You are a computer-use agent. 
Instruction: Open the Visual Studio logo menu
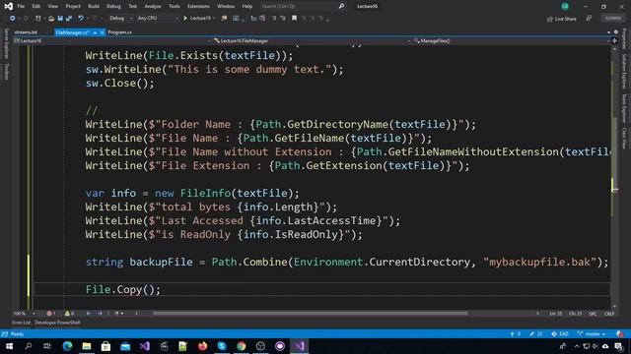pyautogui.click(x=8, y=6)
